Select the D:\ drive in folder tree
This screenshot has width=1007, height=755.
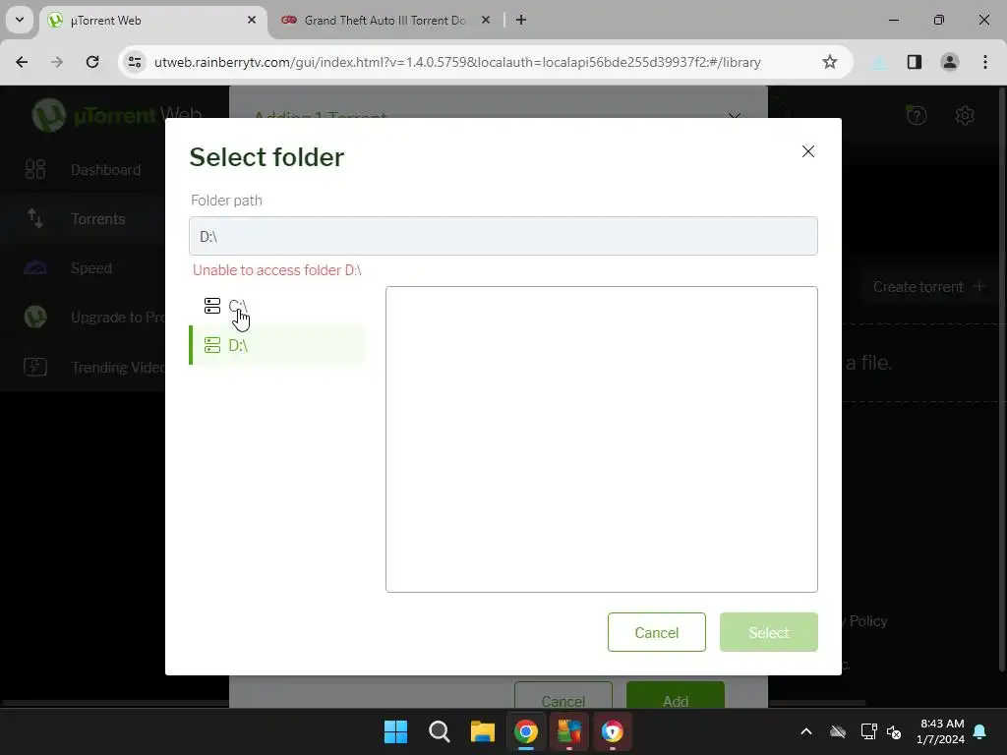pyautogui.click(x=277, y=345)
